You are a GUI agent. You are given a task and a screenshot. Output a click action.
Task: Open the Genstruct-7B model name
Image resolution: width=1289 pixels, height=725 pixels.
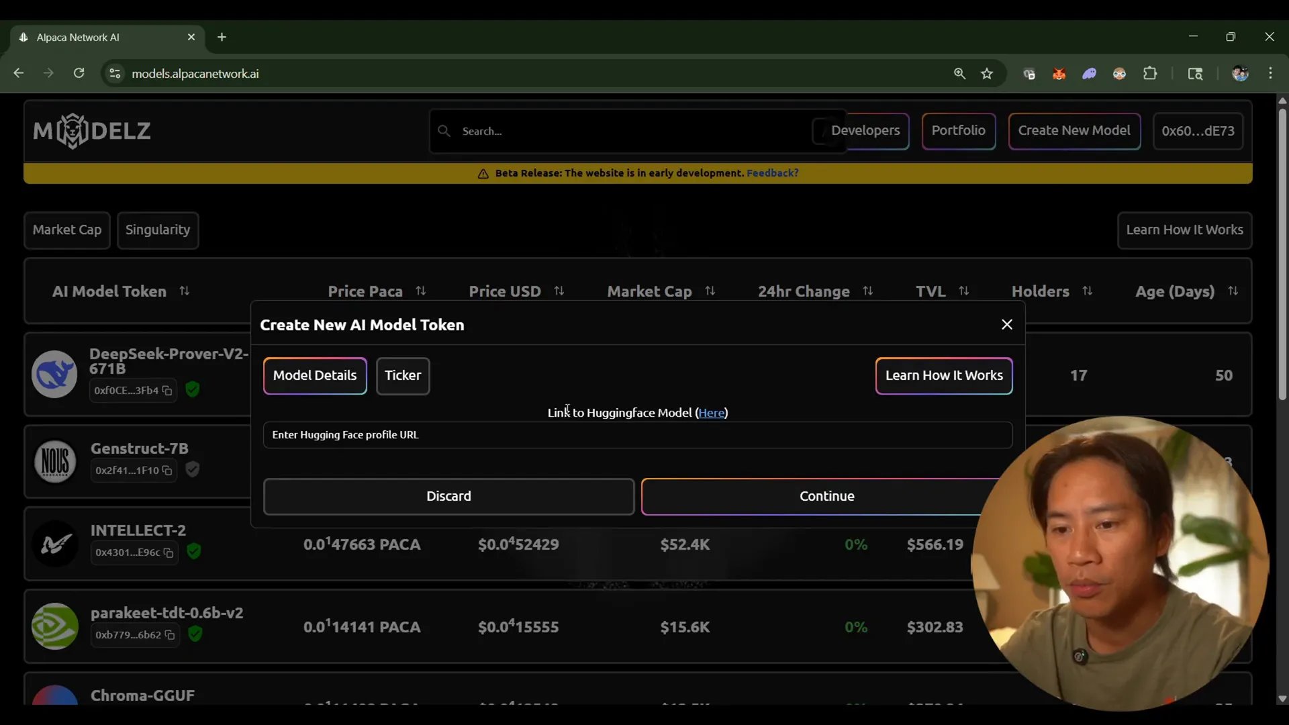[140, 448]
